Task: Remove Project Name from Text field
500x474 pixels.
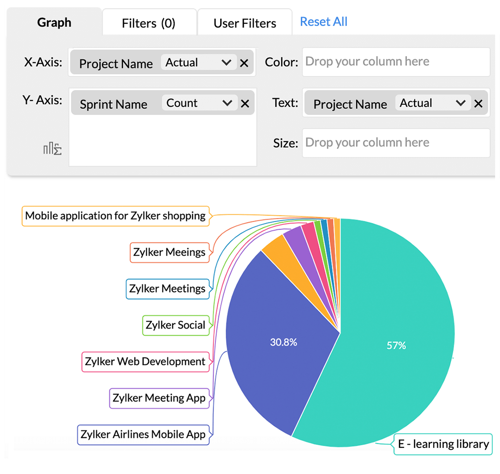Action: [x=478, y=103]
